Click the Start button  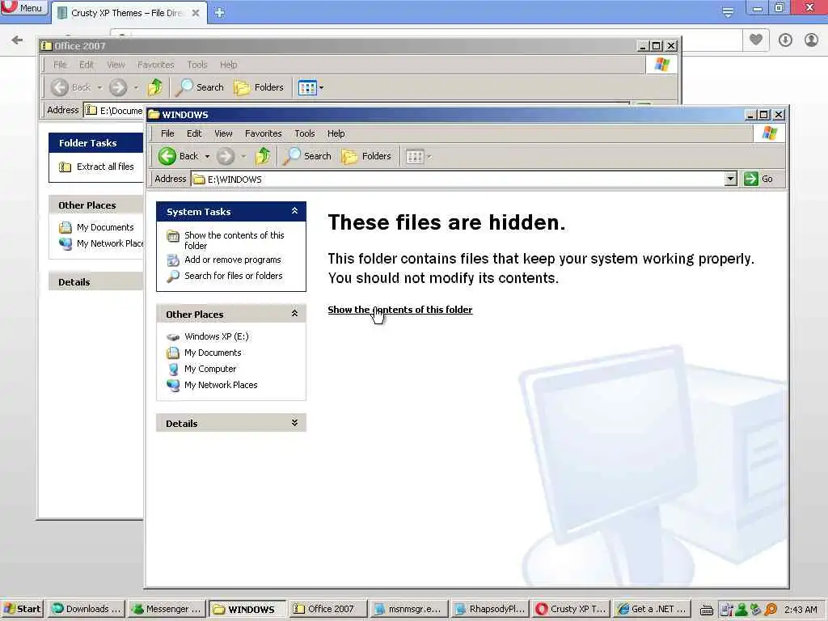pos(22,609)
